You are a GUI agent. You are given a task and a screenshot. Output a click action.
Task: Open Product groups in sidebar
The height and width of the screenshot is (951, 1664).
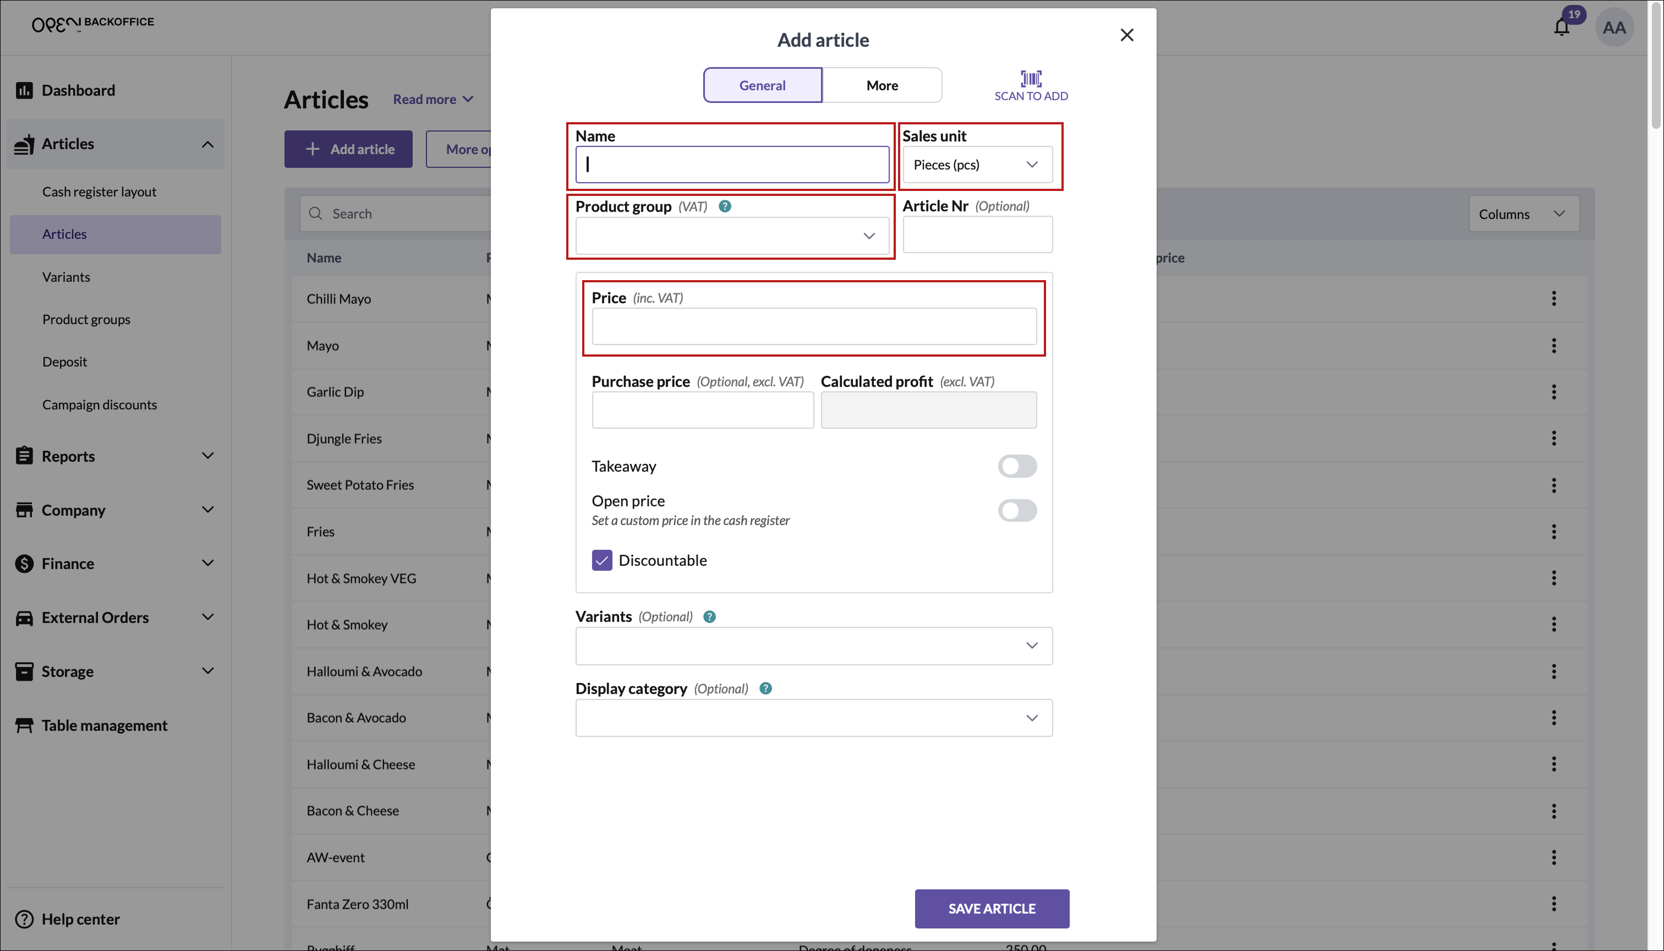pyautogui.click(x=86, y=319)
